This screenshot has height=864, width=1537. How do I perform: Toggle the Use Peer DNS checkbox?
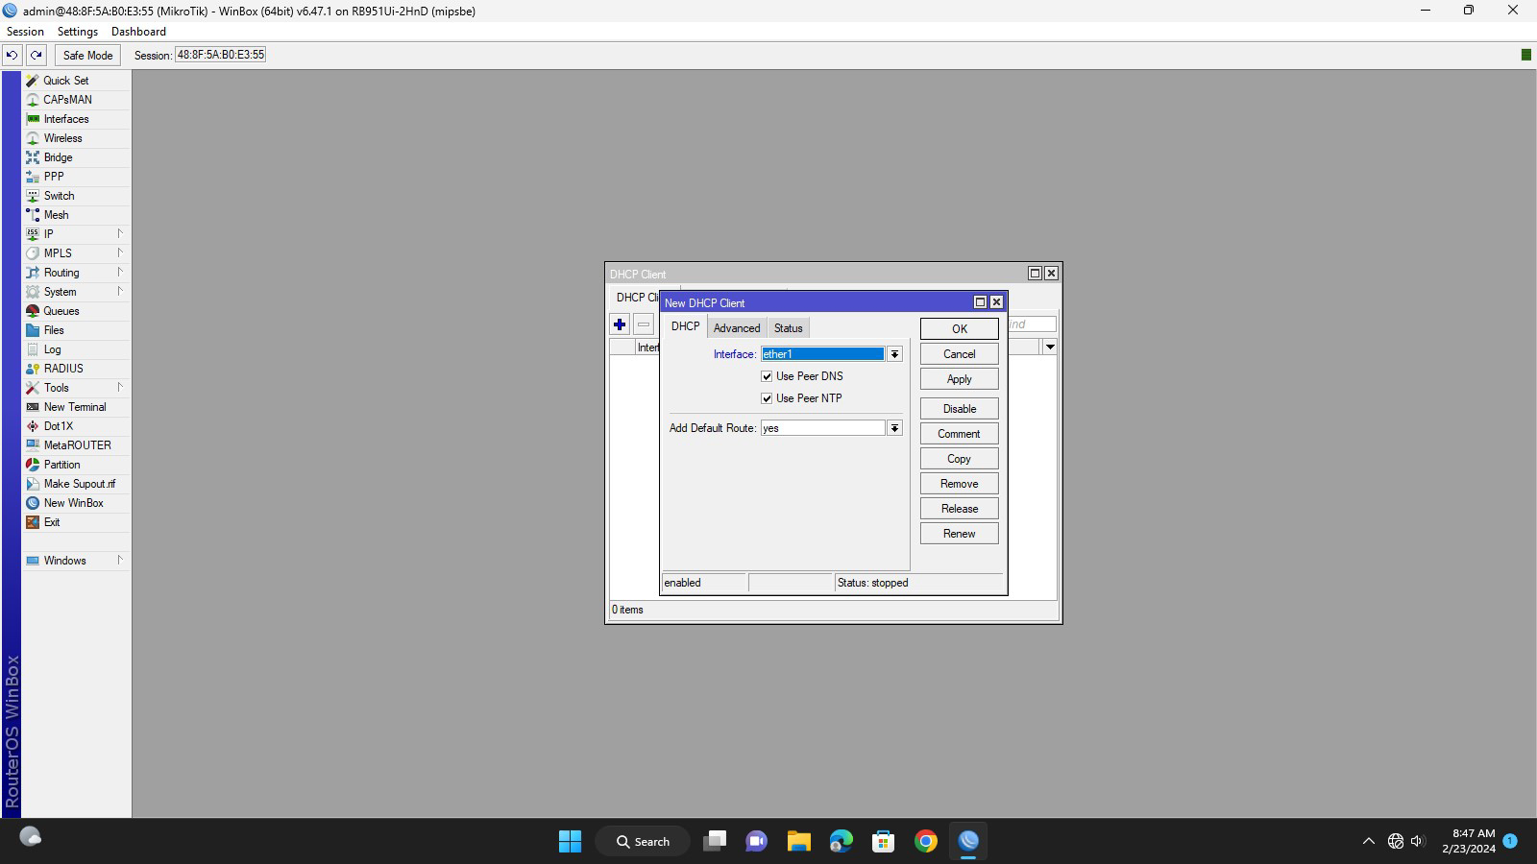767,376
